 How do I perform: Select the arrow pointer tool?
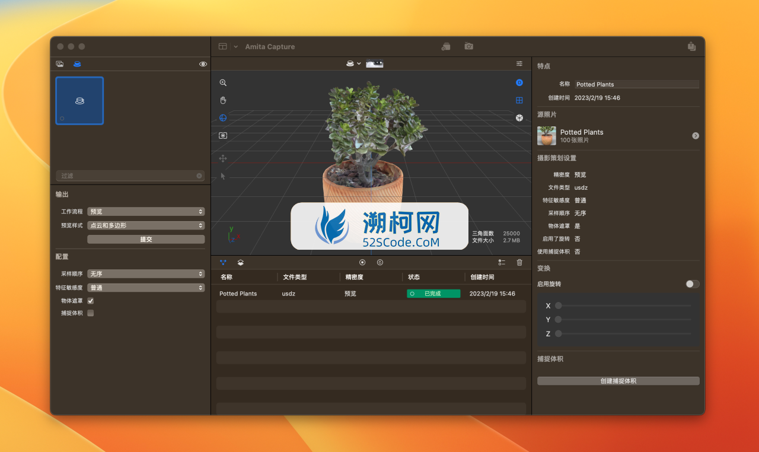[223, 176]
